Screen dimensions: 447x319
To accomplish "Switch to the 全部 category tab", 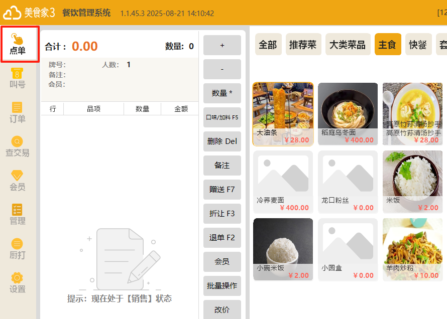I will tap(268, 44).
